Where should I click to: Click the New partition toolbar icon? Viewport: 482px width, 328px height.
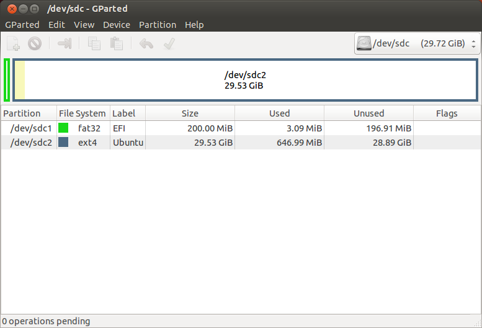tap(13, 43)
